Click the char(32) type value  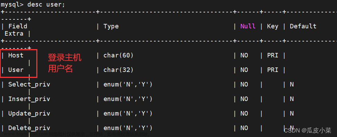[x=118, y=70]
